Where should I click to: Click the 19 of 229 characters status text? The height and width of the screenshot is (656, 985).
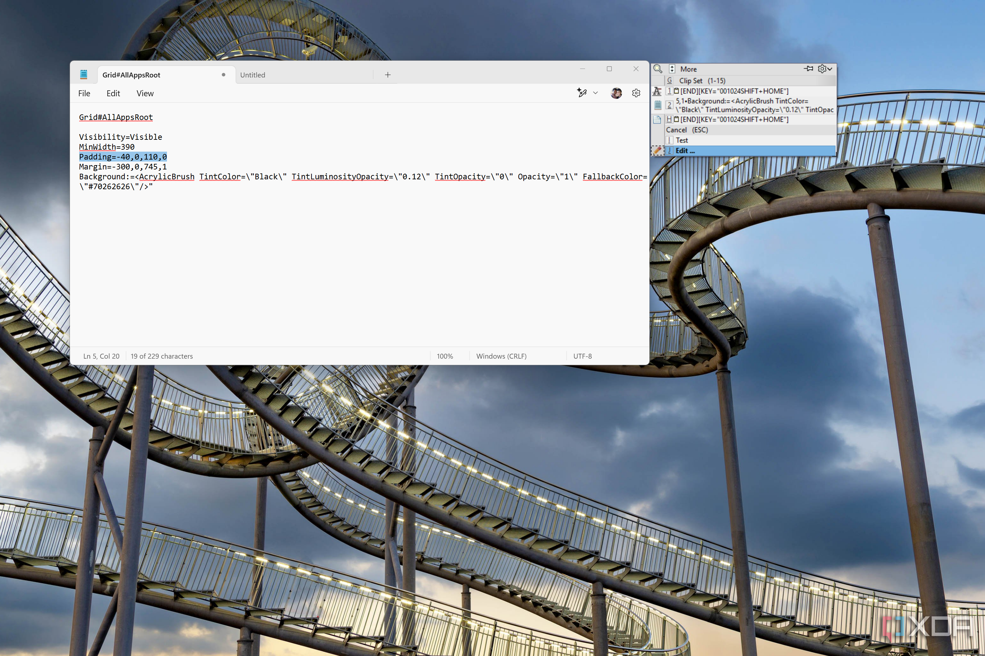162,356
